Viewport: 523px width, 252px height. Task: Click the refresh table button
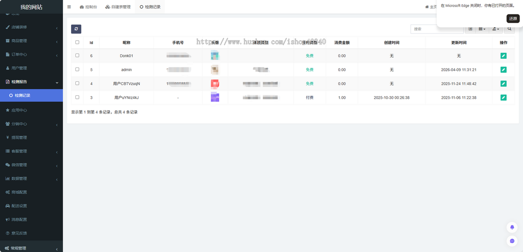[76, 29]
